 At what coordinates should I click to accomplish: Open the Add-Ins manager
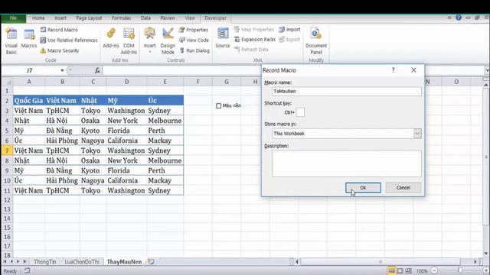pyautogui.click(x=111, y=38)
